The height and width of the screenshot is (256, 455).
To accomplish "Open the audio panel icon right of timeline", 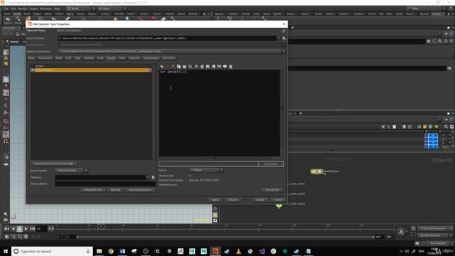I will [x=401, y=232].
